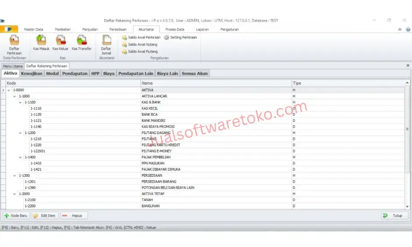Open the Pembelian ribbon tab
The height and width of the screenshot is (247, 412).
[63, 29]
